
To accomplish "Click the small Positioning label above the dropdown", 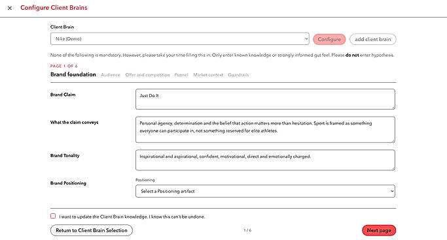I will click(x=145, y=180).
